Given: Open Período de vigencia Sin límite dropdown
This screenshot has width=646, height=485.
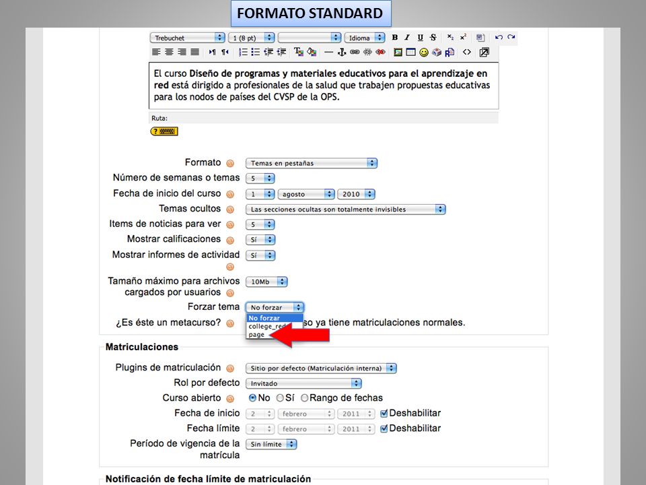Looking at the screenshot, I should pyautogui.click(x=271, y=444).
